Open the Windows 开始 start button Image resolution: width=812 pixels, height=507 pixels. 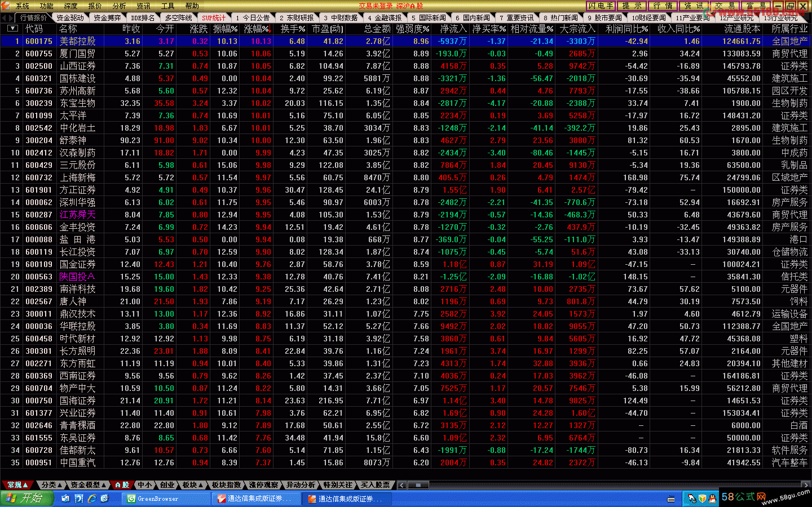(27, 498)
